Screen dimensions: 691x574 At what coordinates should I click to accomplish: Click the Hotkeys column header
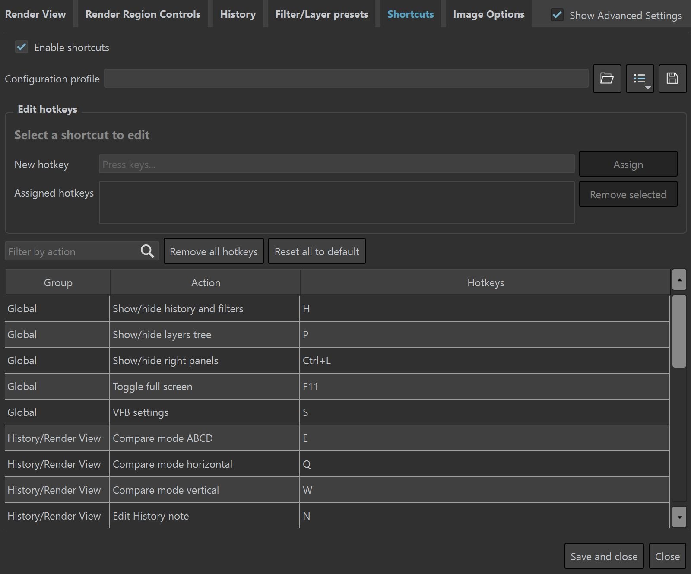coord(485,282)
